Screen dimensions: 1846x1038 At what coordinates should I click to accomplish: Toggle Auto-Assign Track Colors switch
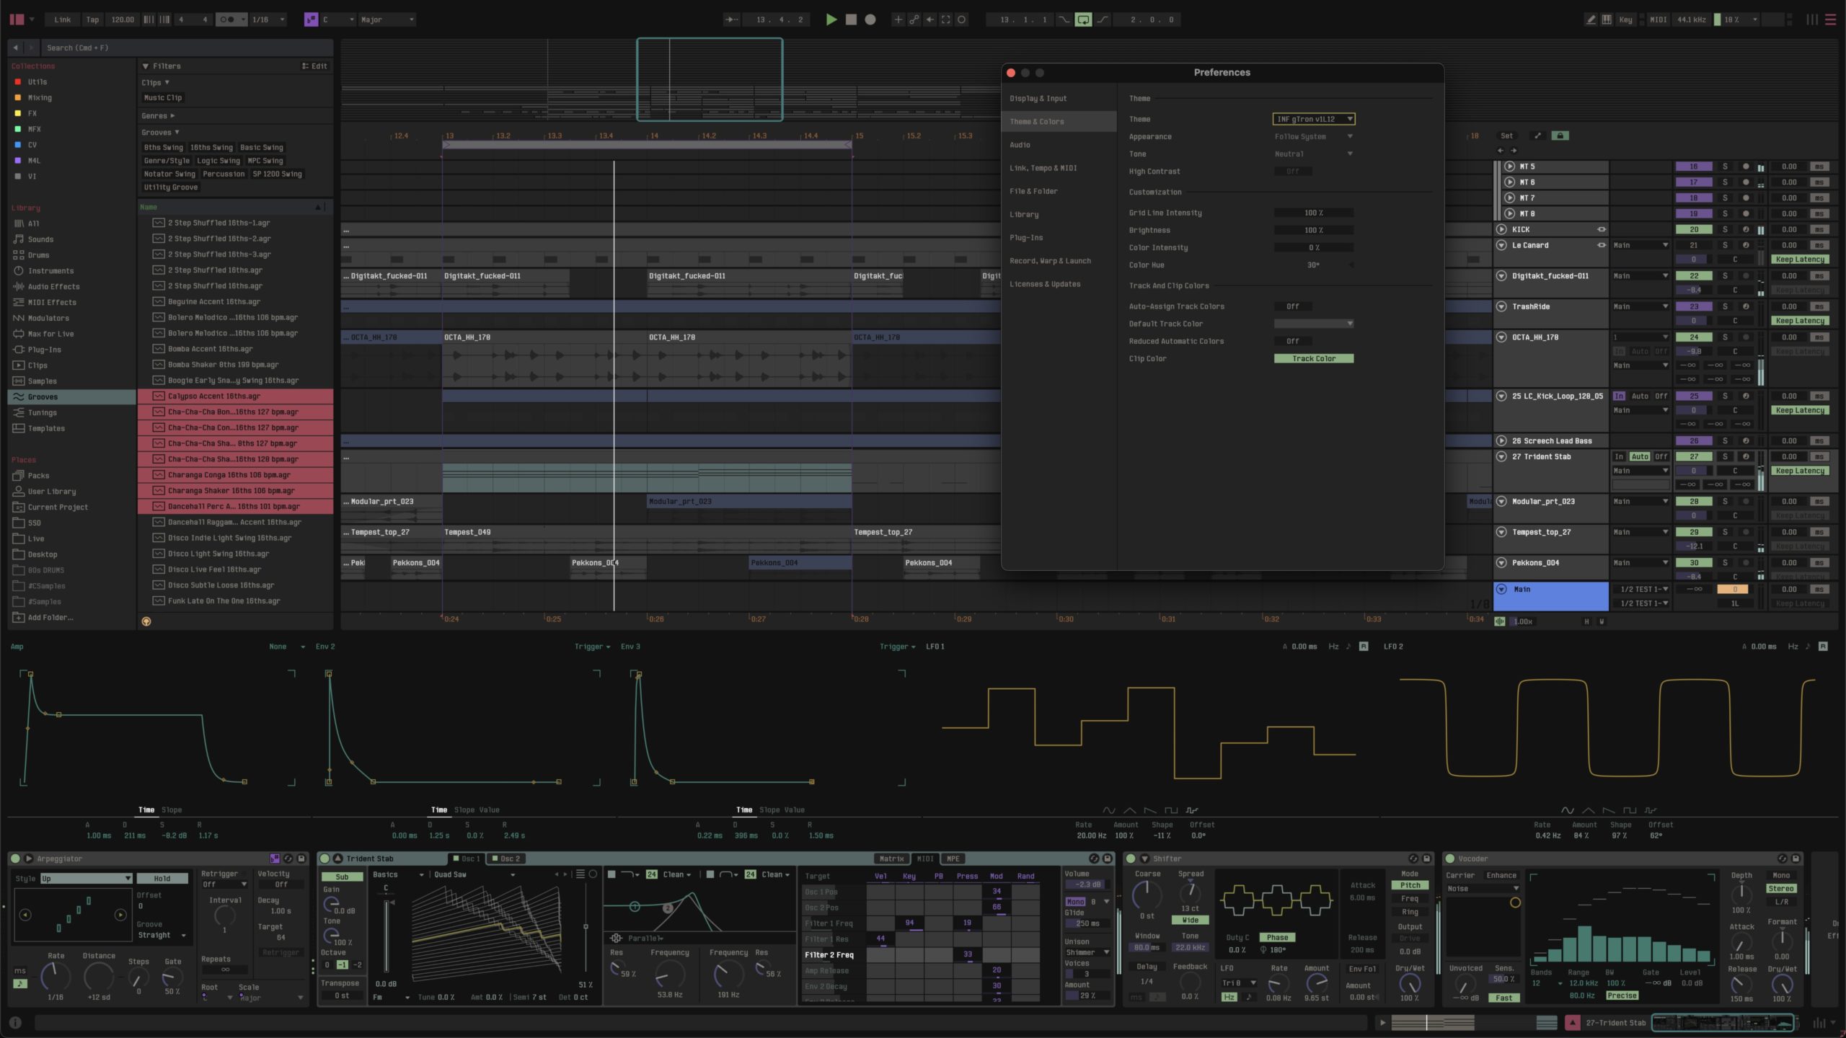[x=1293, y=306]
